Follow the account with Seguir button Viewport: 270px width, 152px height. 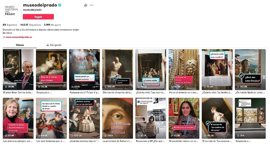point(38,17)
